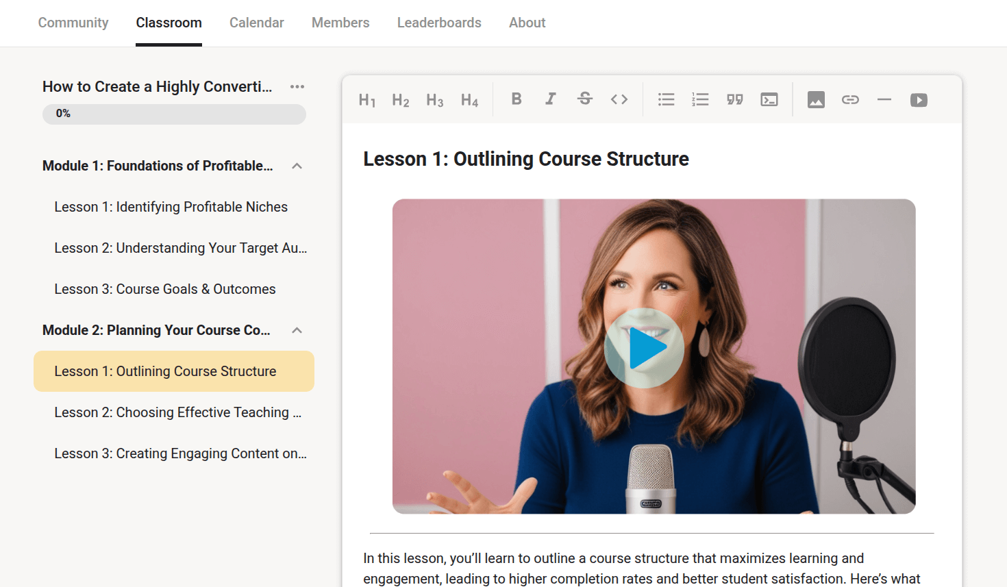The height and width of the screenshot is (587, 1007).
Task: Play the lesson video
Action: (x=644, y=348)
